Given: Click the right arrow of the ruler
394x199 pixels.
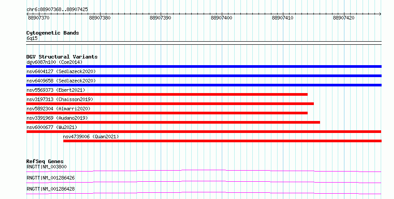Looking at the screenshot, I should point(380,14).
